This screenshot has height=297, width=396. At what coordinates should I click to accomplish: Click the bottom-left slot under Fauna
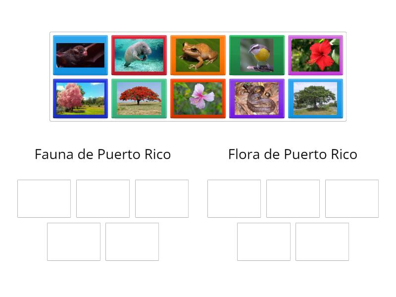(x=73, y=242)
